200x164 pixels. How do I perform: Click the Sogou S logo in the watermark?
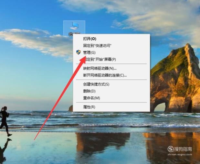pos(171,149)
